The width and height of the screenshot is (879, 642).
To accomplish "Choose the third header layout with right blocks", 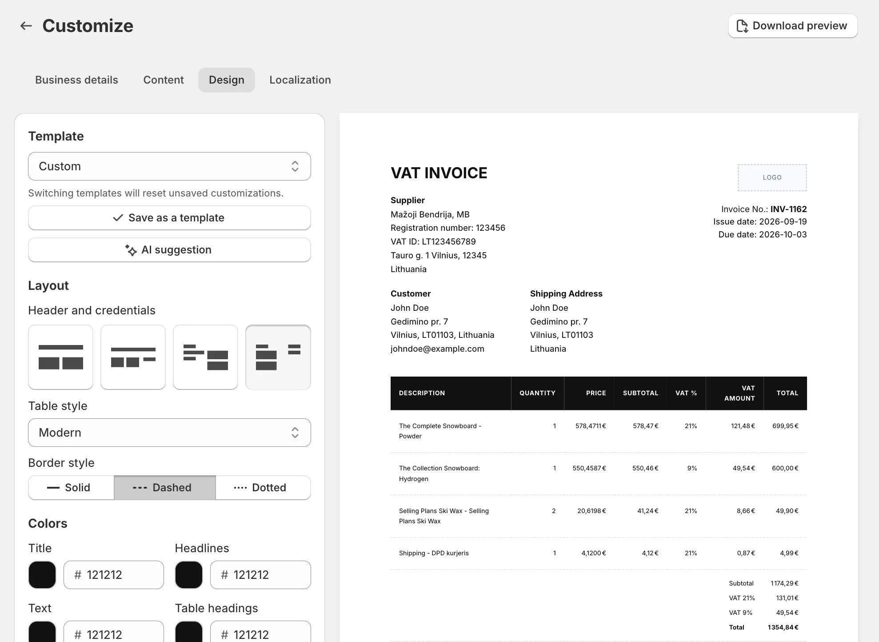I will (x=205, y=357).
